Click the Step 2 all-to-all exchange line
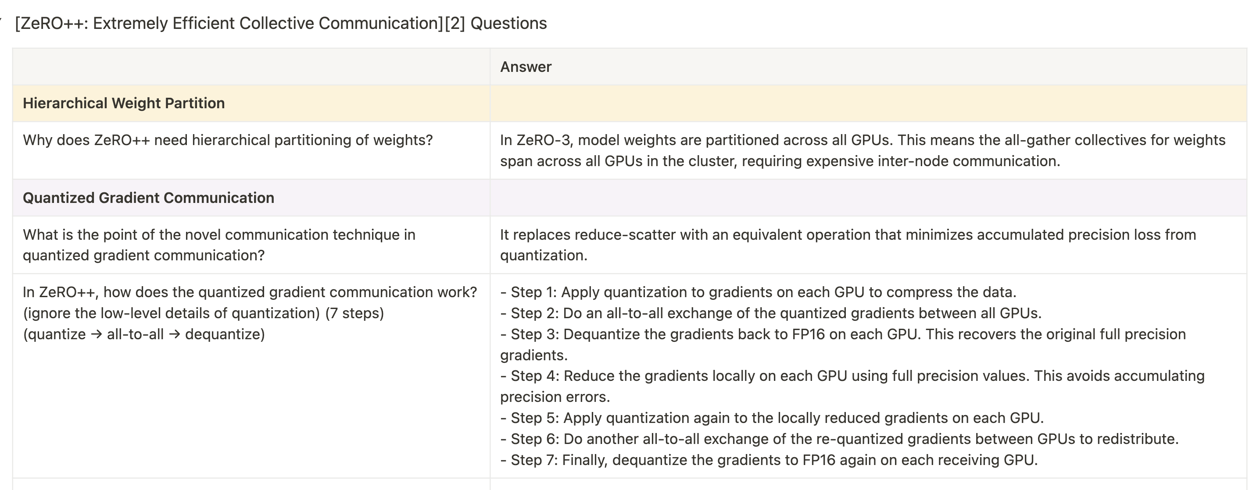1260x490 pixels. click(771, 313)
